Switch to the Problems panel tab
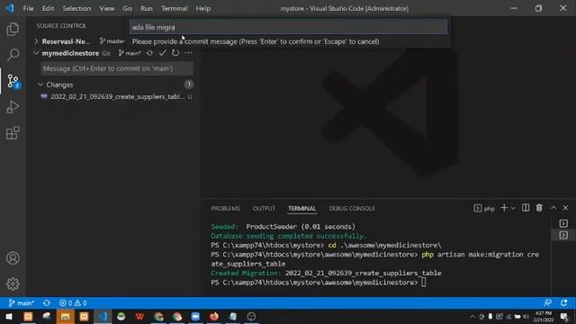Image resolution: width=576 pixels, height=324 pixels. [225, 208]
